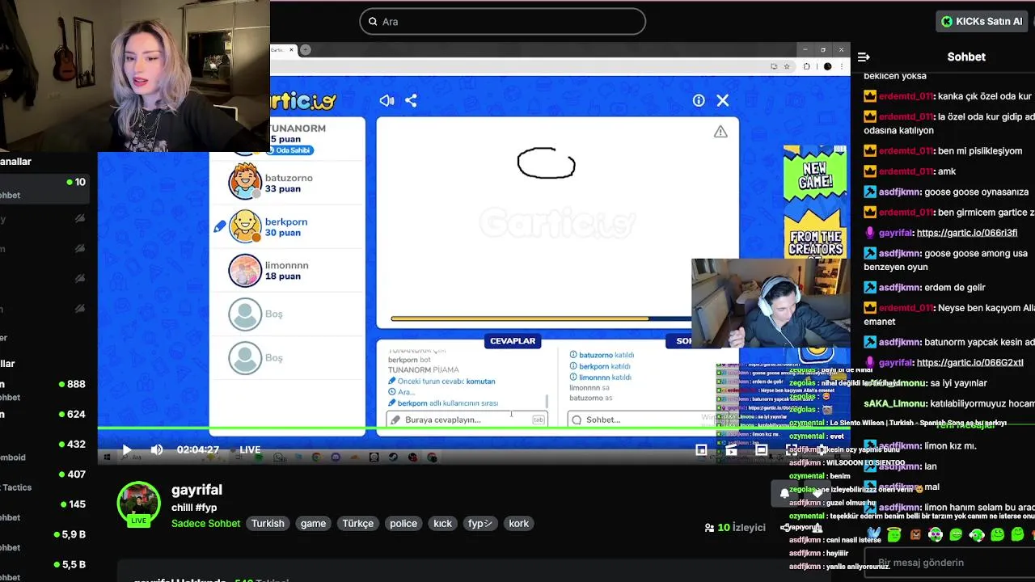This screenshot has width=1035, height=582.
Task: Click sAKA_LImonu username in chat
Action: [894, 403]
